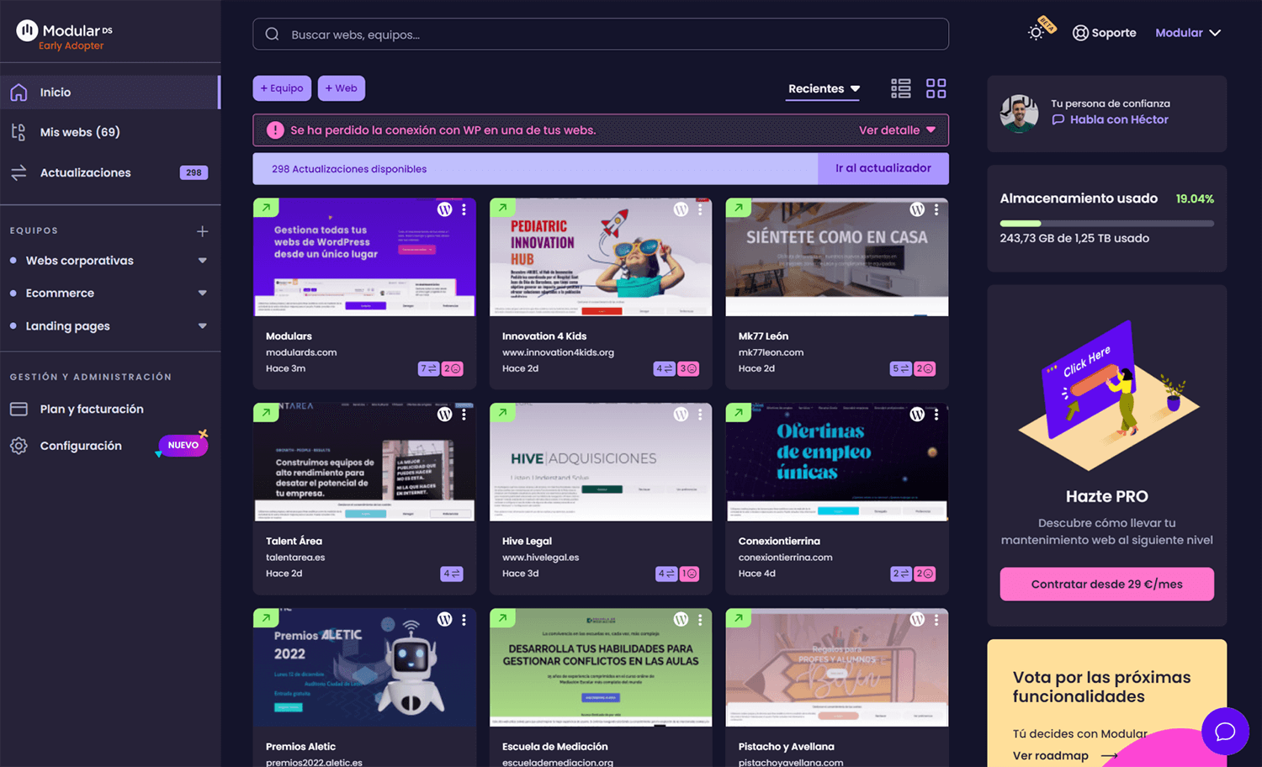Click Habla con Héctor link
This screenshot has height=767, width=1262.
(x=1111, y=119)
